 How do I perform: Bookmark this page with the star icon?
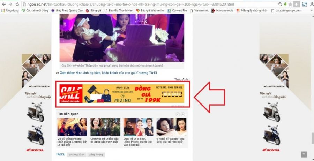click(290, 4)
